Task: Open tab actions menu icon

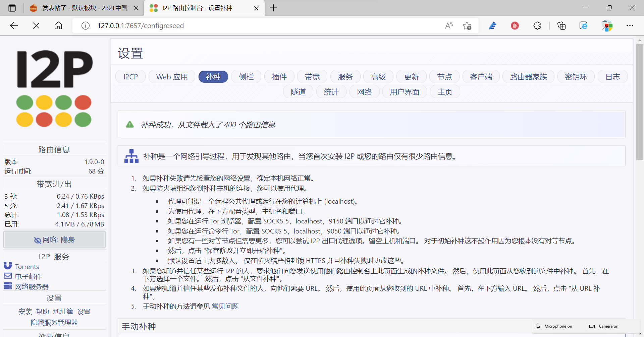Action: point(12,8)
